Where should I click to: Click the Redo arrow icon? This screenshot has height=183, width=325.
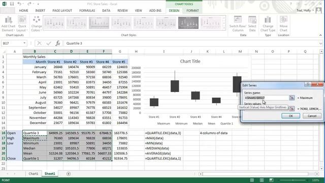click(29, 4)
